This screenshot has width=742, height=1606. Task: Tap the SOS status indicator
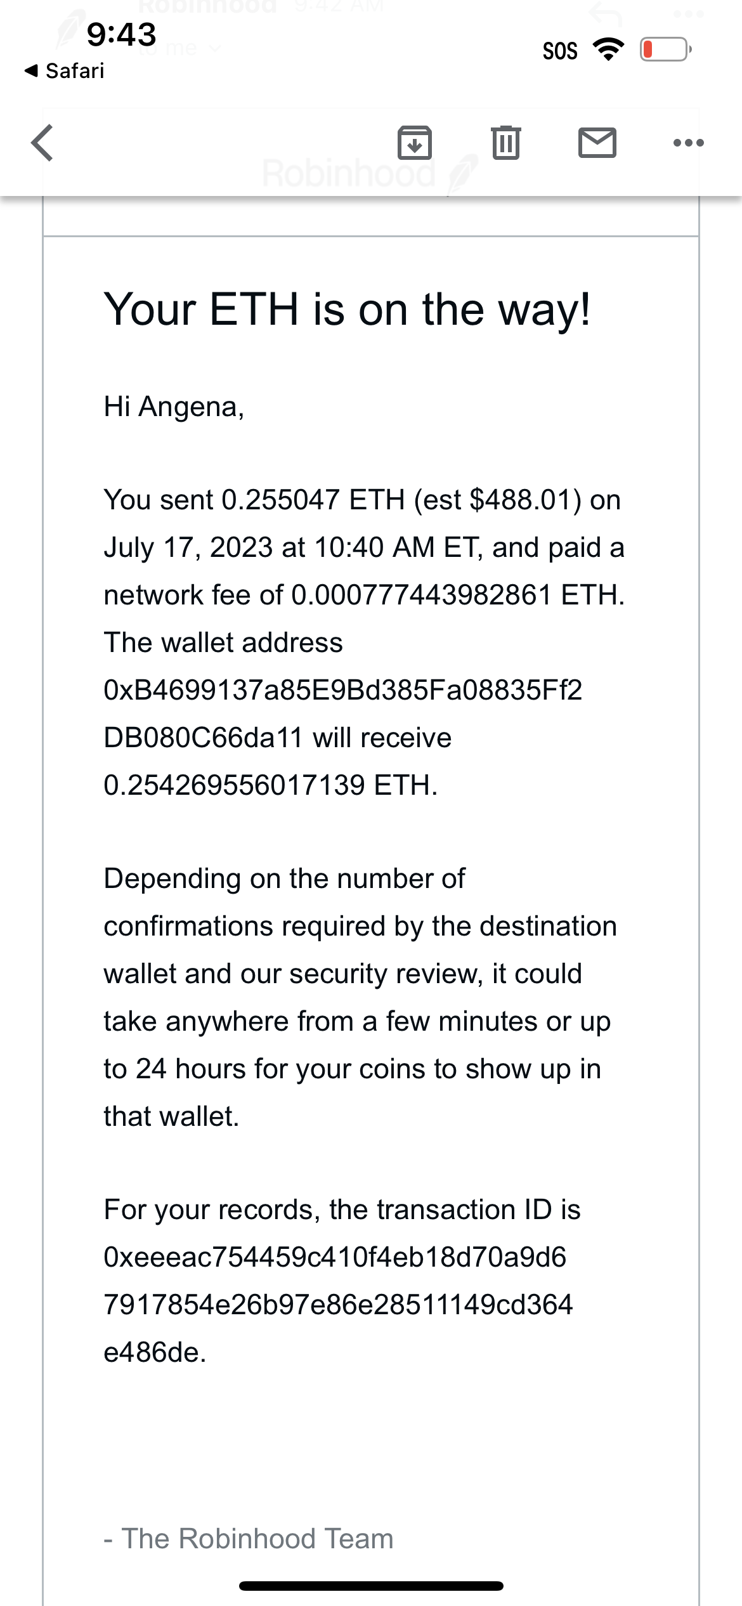tap(560, 51)
